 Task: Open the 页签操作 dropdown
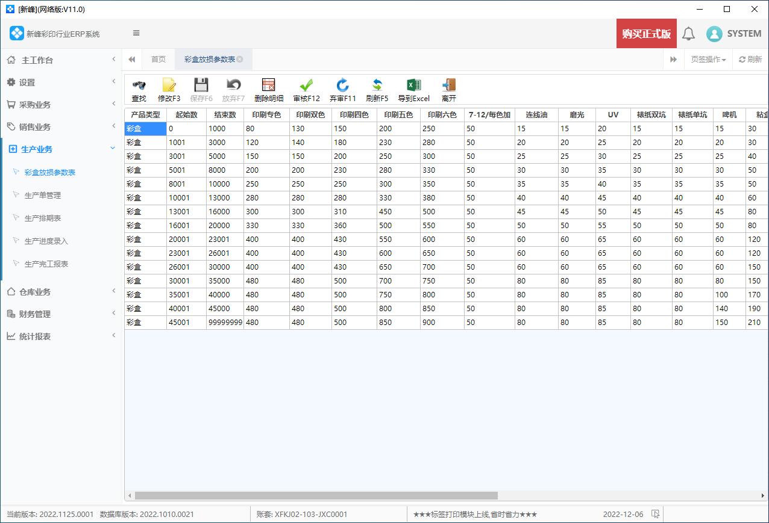point(708,59)
